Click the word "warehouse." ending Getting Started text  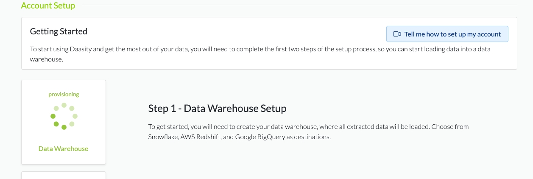[46, 59]
